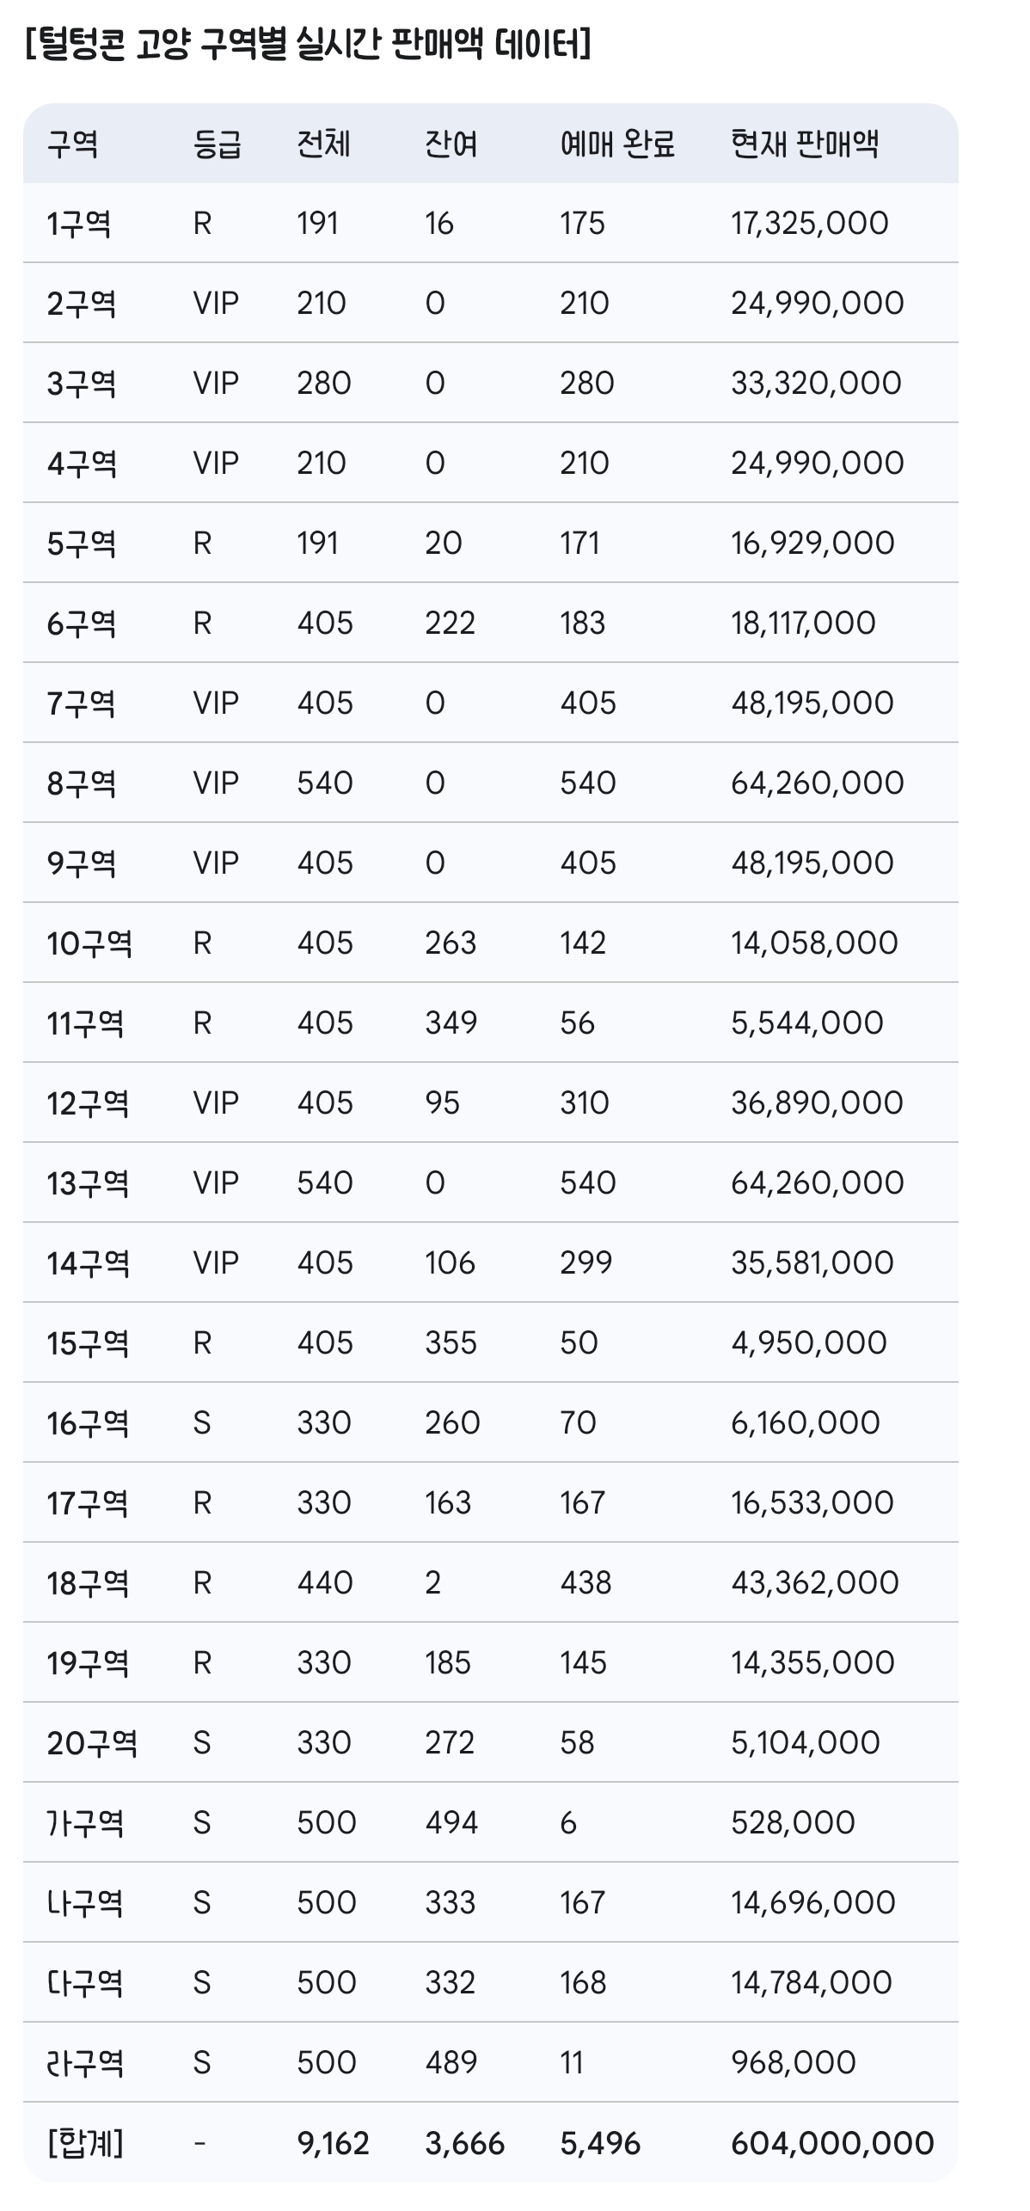The width and height of the screenshot is (1030, 2211).
Task: Select the 1구역 row label
Action: tap(78, 224)
